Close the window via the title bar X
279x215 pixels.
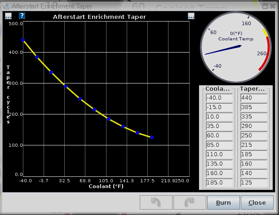coord(273,6)
